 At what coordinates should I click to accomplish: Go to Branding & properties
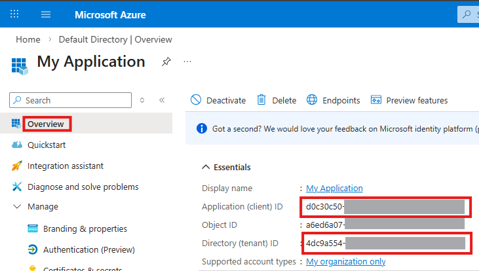pyautogui.click(x=85, y=228)
